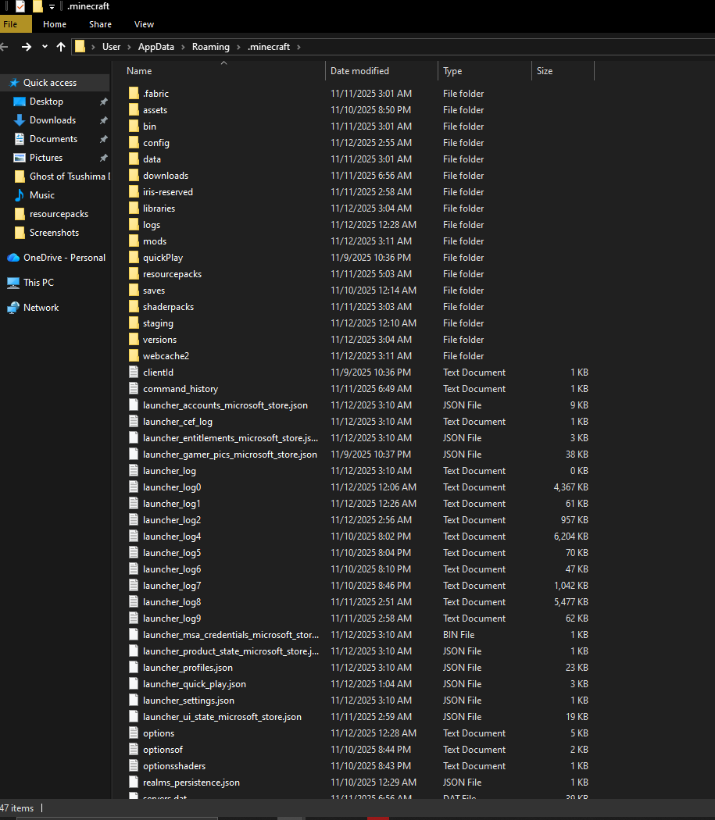715x820 pixels.
Task: Go up one folder level arrow
Action: [61, 47]
